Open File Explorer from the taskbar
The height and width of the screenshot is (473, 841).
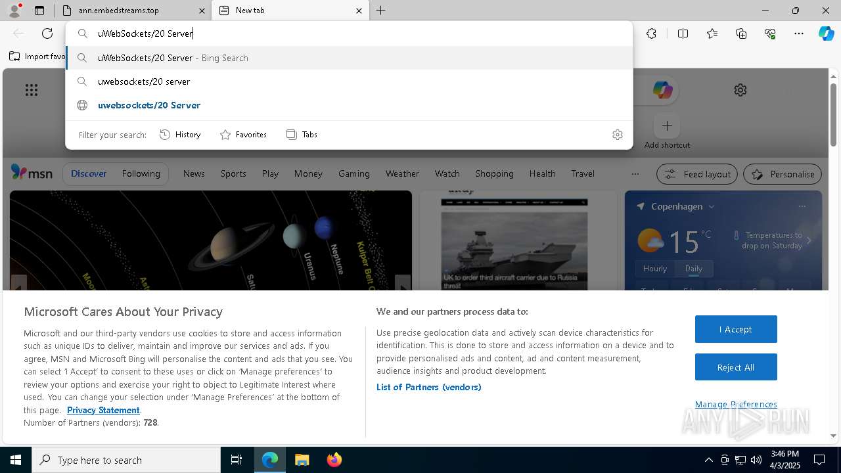(x=302, y=460)
